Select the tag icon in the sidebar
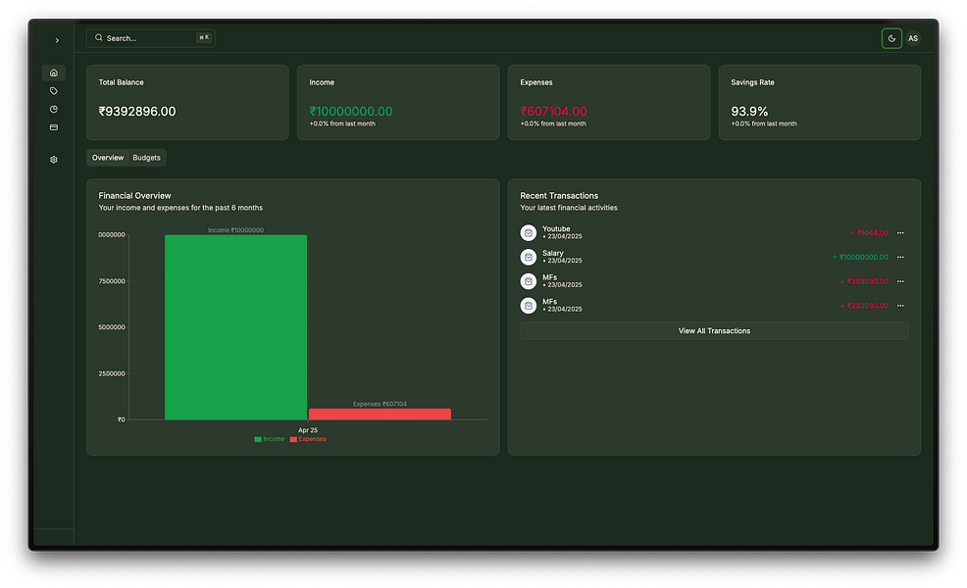Image resolution: width=967 pixels, height=588 pixels. 54,90
